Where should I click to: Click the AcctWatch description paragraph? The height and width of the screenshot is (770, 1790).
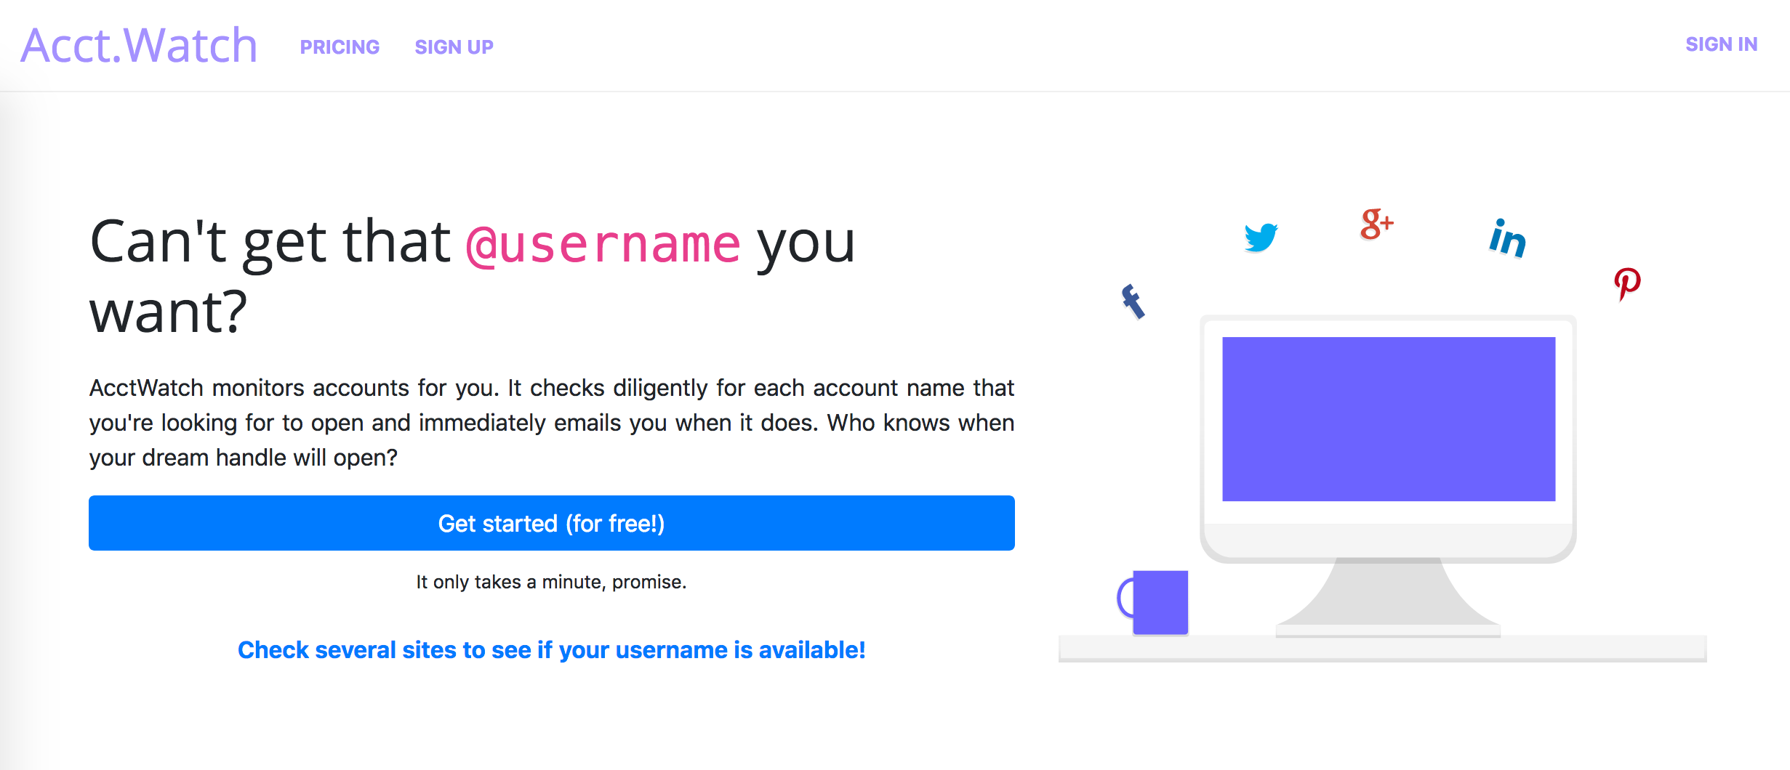click(551, 423)
